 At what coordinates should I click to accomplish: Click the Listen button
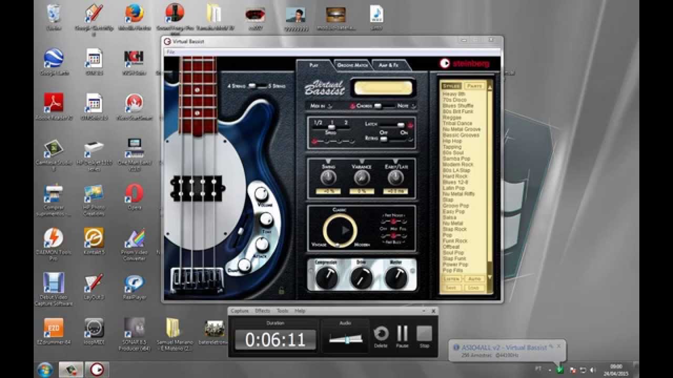pyautogui.click(x=452, y=279)
